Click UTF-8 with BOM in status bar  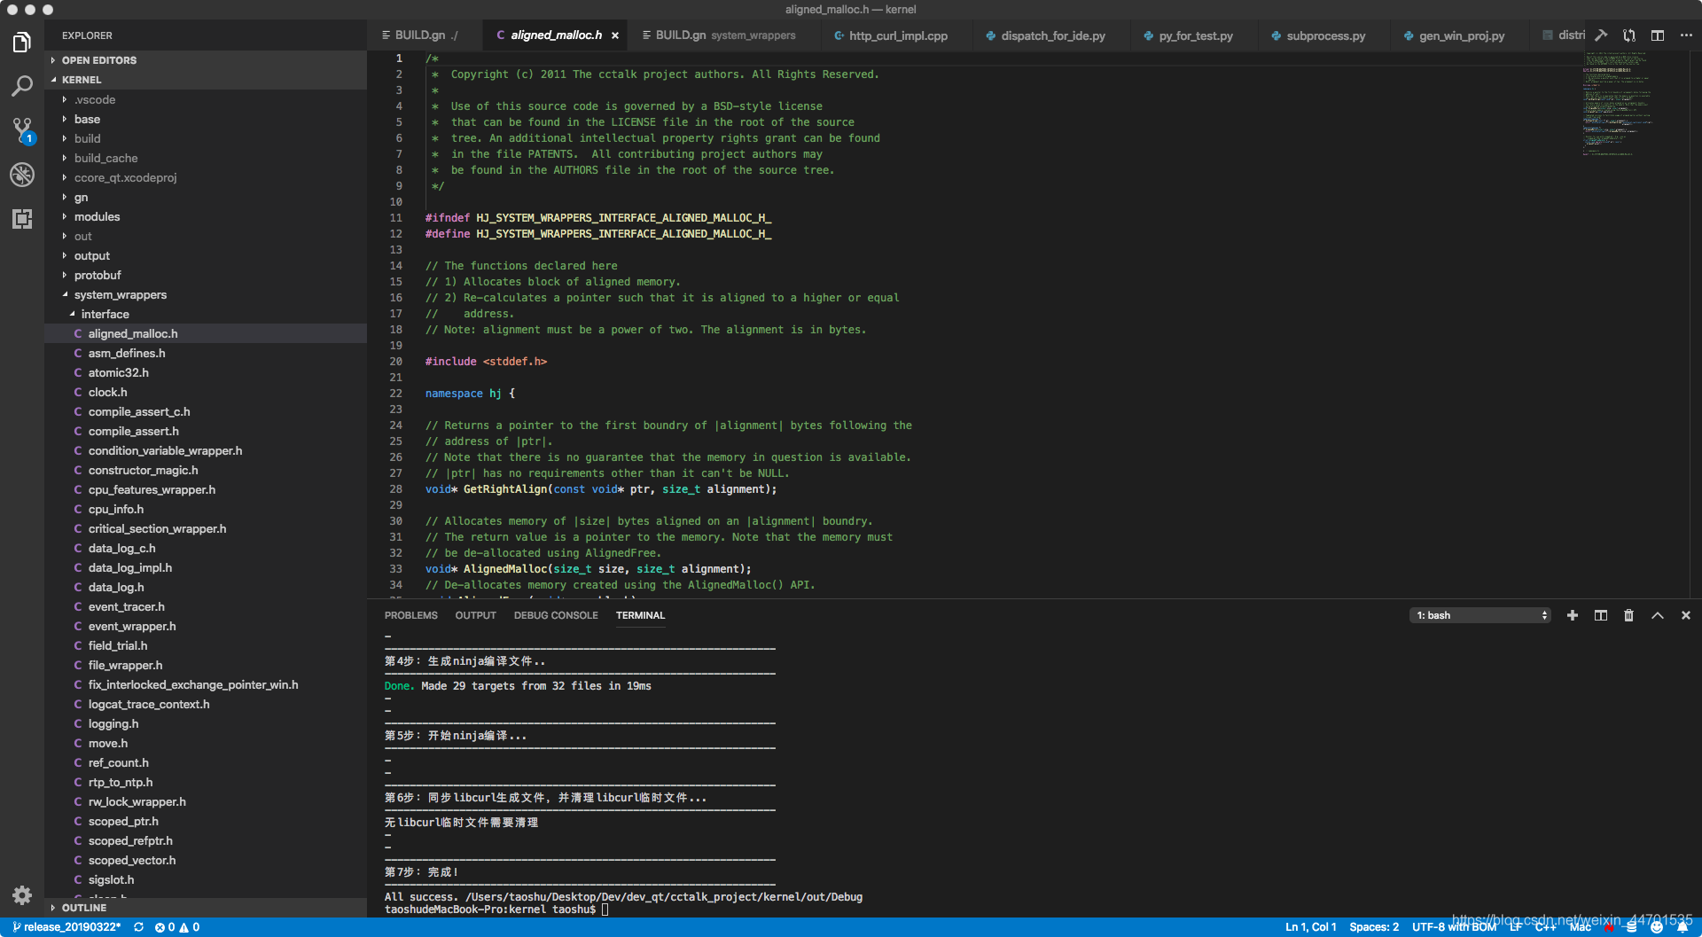tap(1453, 927)
